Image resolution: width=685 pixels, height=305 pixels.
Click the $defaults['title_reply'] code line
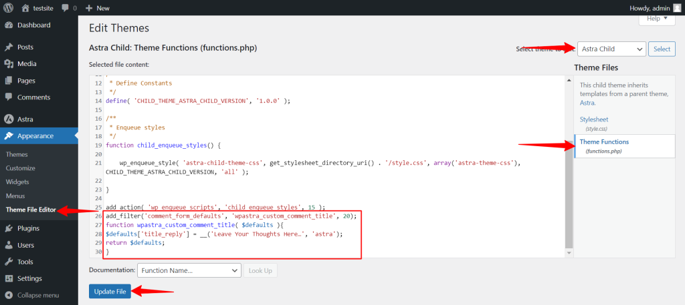click(225, 234)
